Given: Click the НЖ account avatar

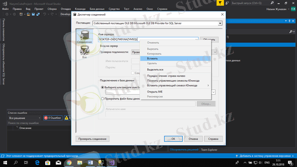Looking at the screenshot, I should coord(293,9).
